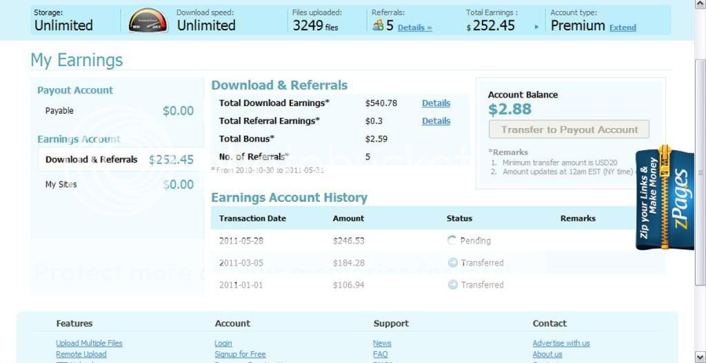
Task: Click Minimum transfer amount remark
Action: [560, 163]
